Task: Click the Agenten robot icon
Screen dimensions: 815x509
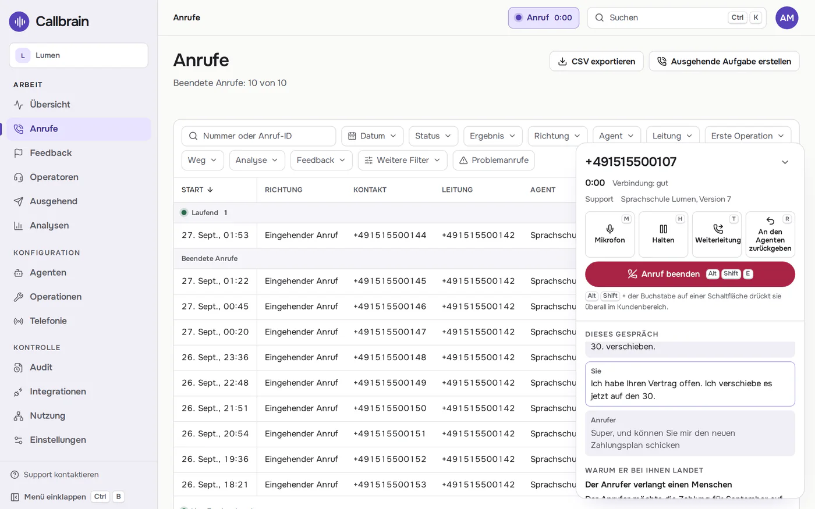Action: click(19, 273)
